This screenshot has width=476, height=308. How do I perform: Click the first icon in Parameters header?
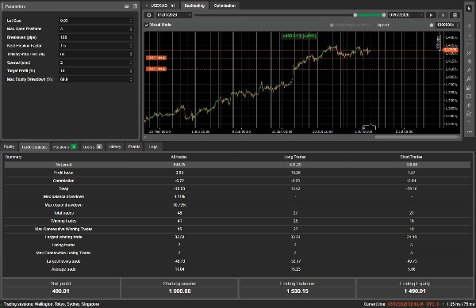tap(127, 6)
